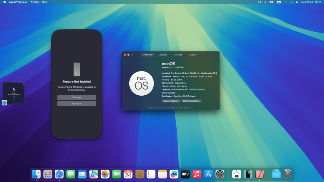Image resolution: width=324 pixels, height=182 pixels.
Task: Click the Safari badge on Stage Manager thumbnail
Action: tap(4, 103)
